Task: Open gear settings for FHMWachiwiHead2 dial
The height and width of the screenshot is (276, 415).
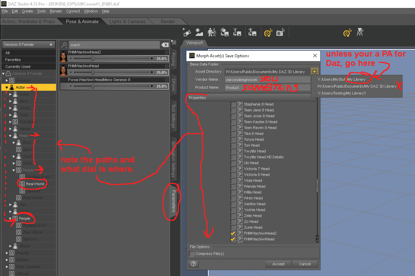Action: point(166,52)
